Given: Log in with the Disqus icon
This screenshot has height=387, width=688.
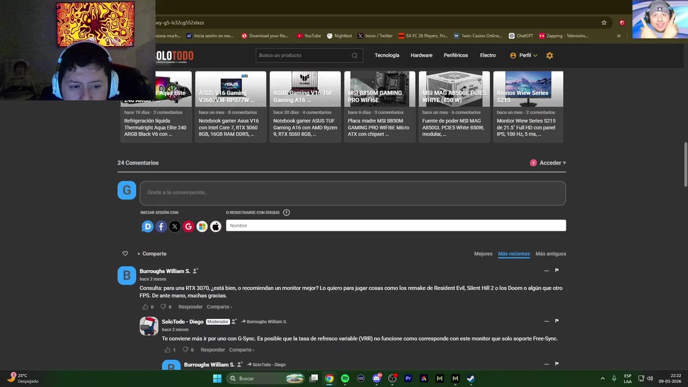Looking at the screenshot, I should 147,227.
